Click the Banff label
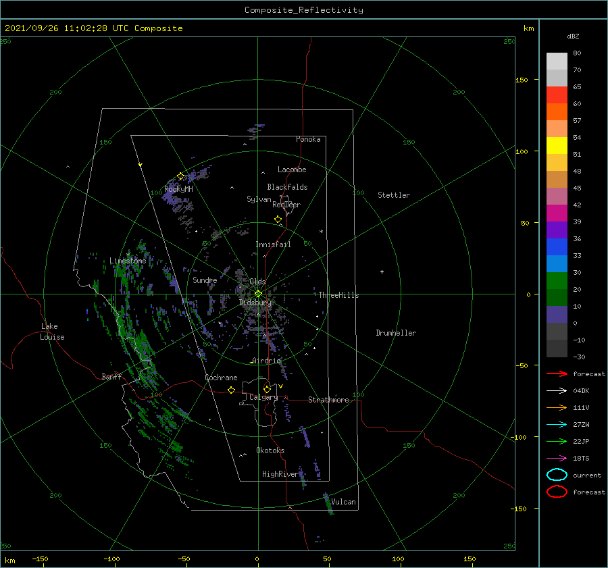 [x=111, y=376]
